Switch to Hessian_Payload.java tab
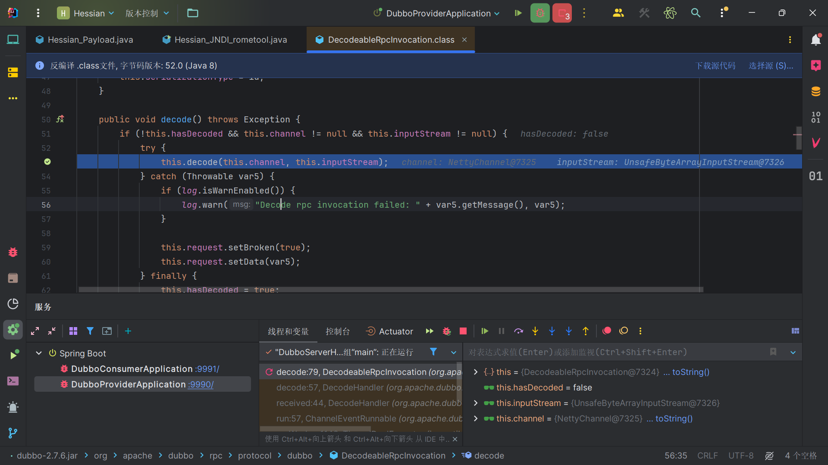This screenshot has width=828, height=465. 85,40
